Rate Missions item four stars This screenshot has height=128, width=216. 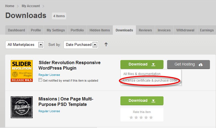(x=146, y=117)
